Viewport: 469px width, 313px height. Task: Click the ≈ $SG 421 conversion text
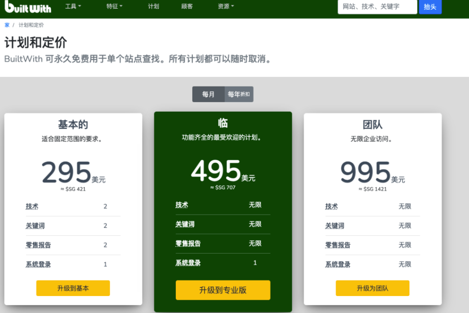click(73, 189)
